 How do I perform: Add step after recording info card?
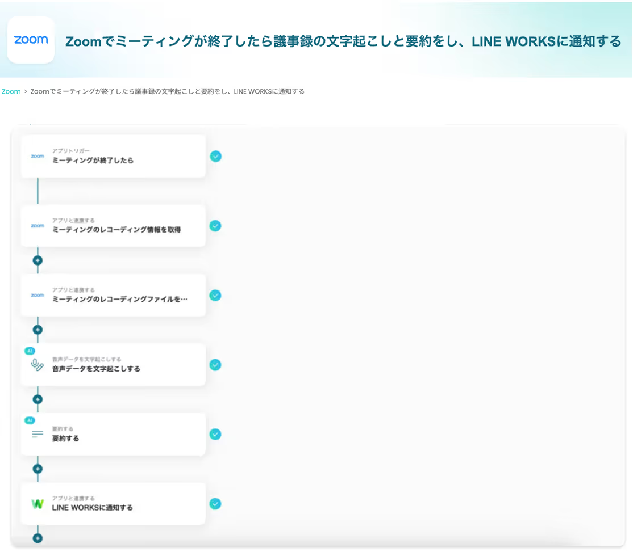point(38,260)
